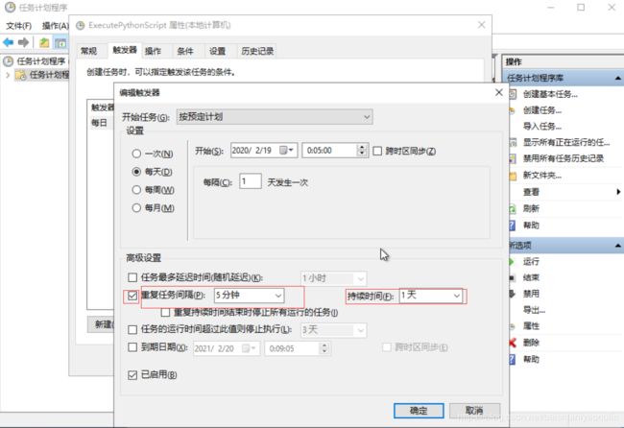Click the 帮助 help icon below 刷新
The height and width of the screenshot is (428, 624).
pyautogui.click(x=513, y=226)
